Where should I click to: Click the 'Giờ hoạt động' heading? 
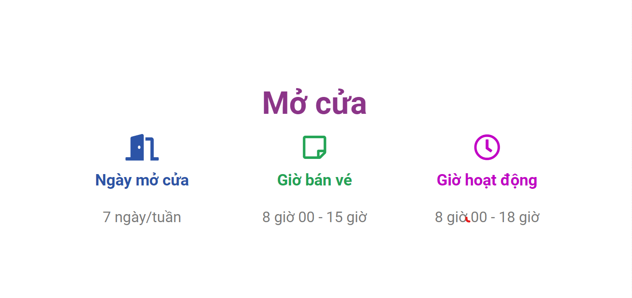click(x=487, y=180)
